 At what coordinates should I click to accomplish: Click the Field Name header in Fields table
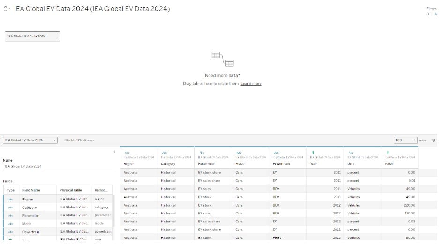[31, 190]
